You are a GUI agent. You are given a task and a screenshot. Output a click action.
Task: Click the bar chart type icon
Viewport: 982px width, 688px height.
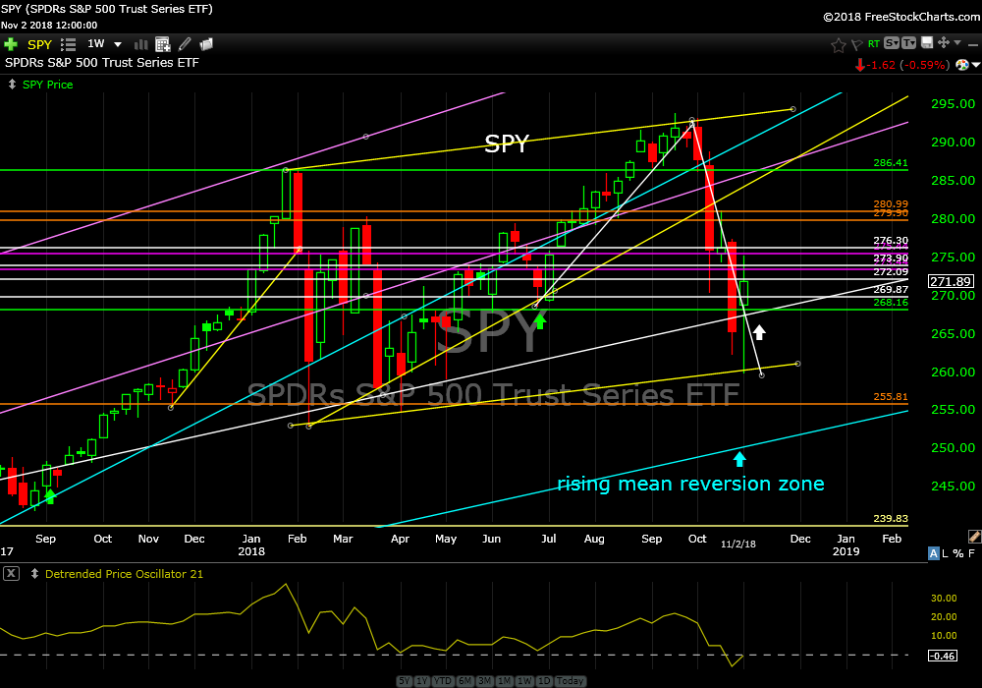(x=140, y=44)
